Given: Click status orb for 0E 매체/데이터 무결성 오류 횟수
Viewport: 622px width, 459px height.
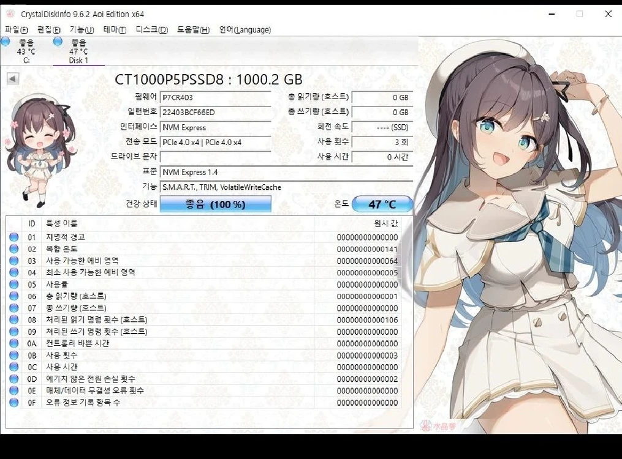Looking at the screenshot, I should coord(14,390).
